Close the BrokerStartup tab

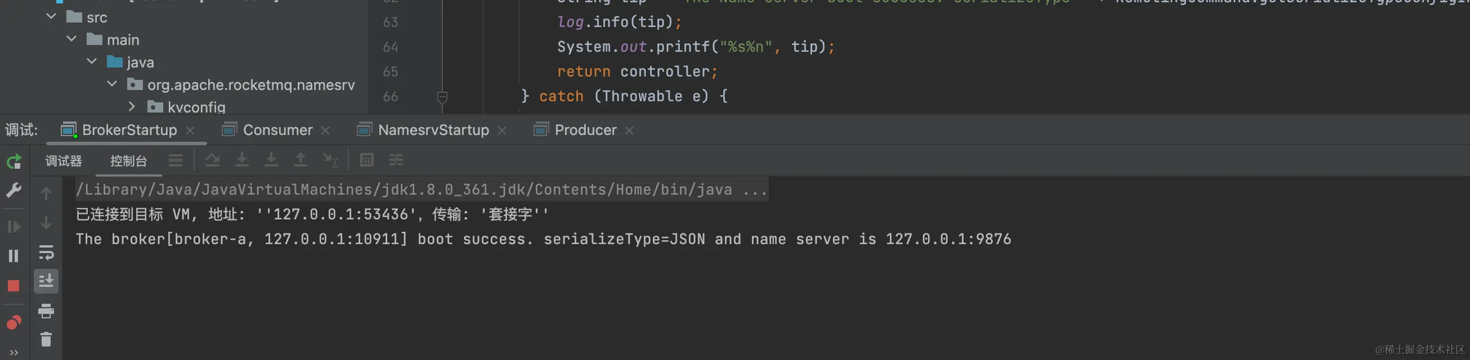pyautogui.click(x=191, y=130)
